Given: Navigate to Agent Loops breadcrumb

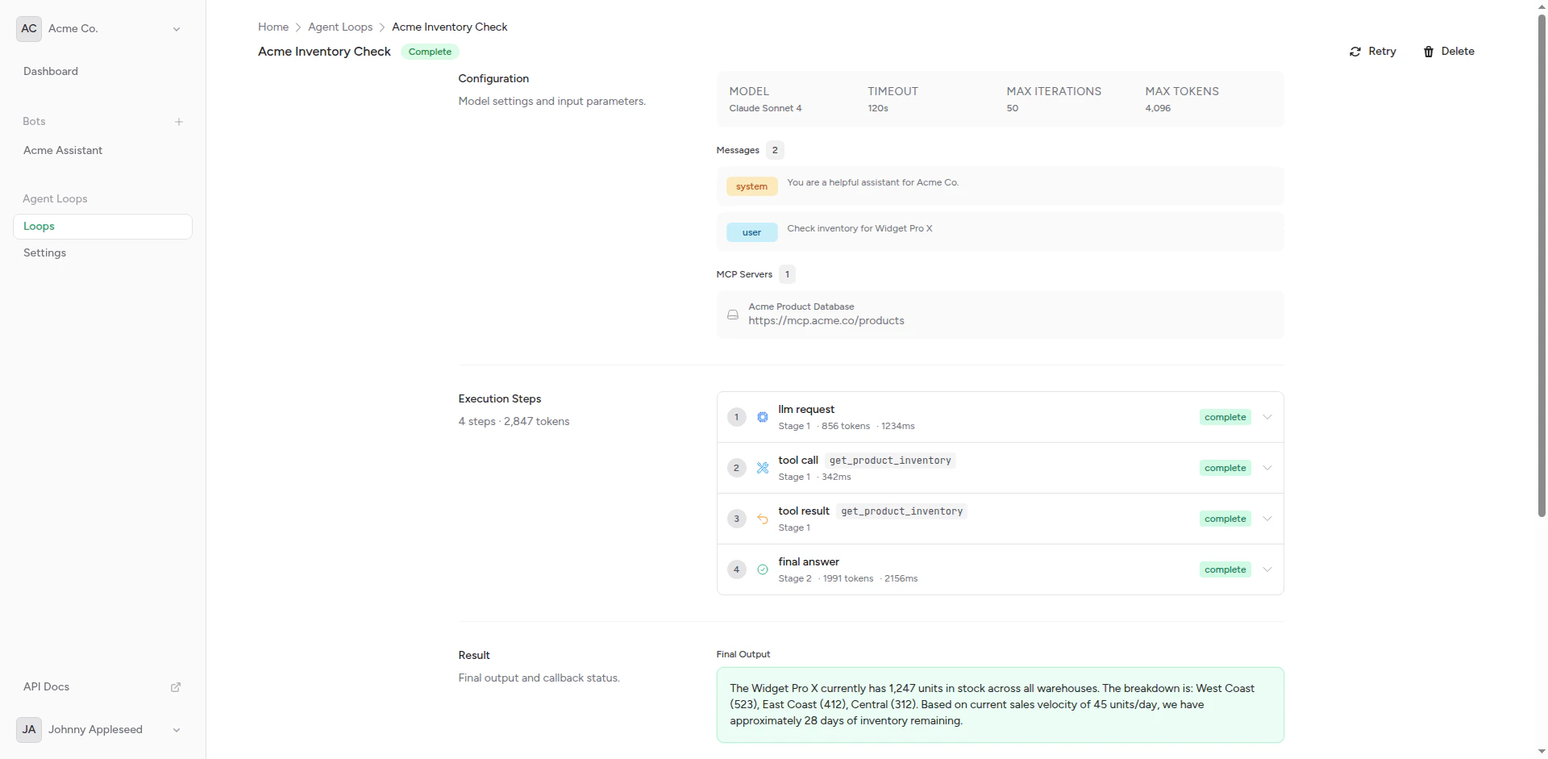Looking at the screenshot, I should (340, 27).
